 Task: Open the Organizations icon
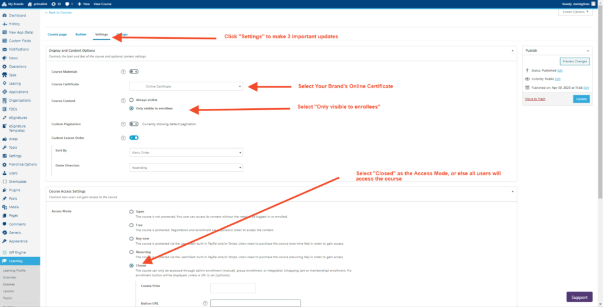coord(5,101)
